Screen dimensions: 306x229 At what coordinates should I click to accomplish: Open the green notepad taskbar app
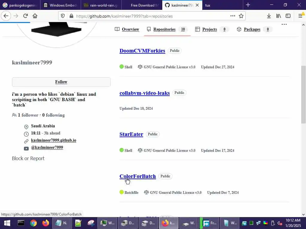click(x=78, y=223)
